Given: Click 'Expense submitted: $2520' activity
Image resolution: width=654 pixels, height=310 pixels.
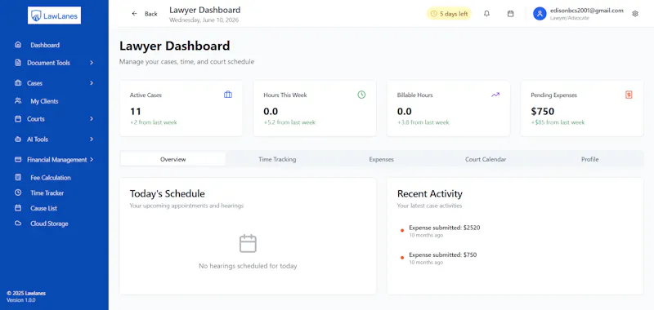Looking at the screenshot, I should coord(444,228).
